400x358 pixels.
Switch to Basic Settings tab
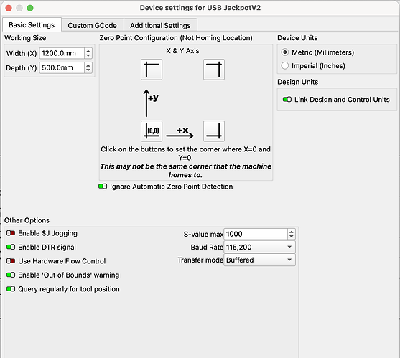tap(32, 25)
